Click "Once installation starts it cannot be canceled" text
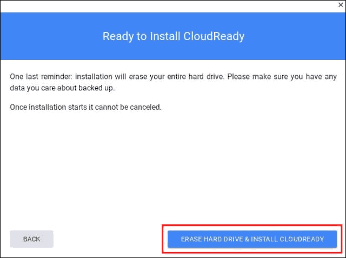 85,107
